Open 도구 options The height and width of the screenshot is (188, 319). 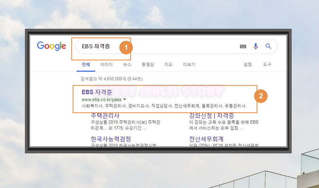click(x=267, y=65)
